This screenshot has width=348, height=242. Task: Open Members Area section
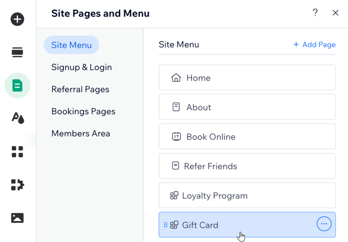pos(81,133)
